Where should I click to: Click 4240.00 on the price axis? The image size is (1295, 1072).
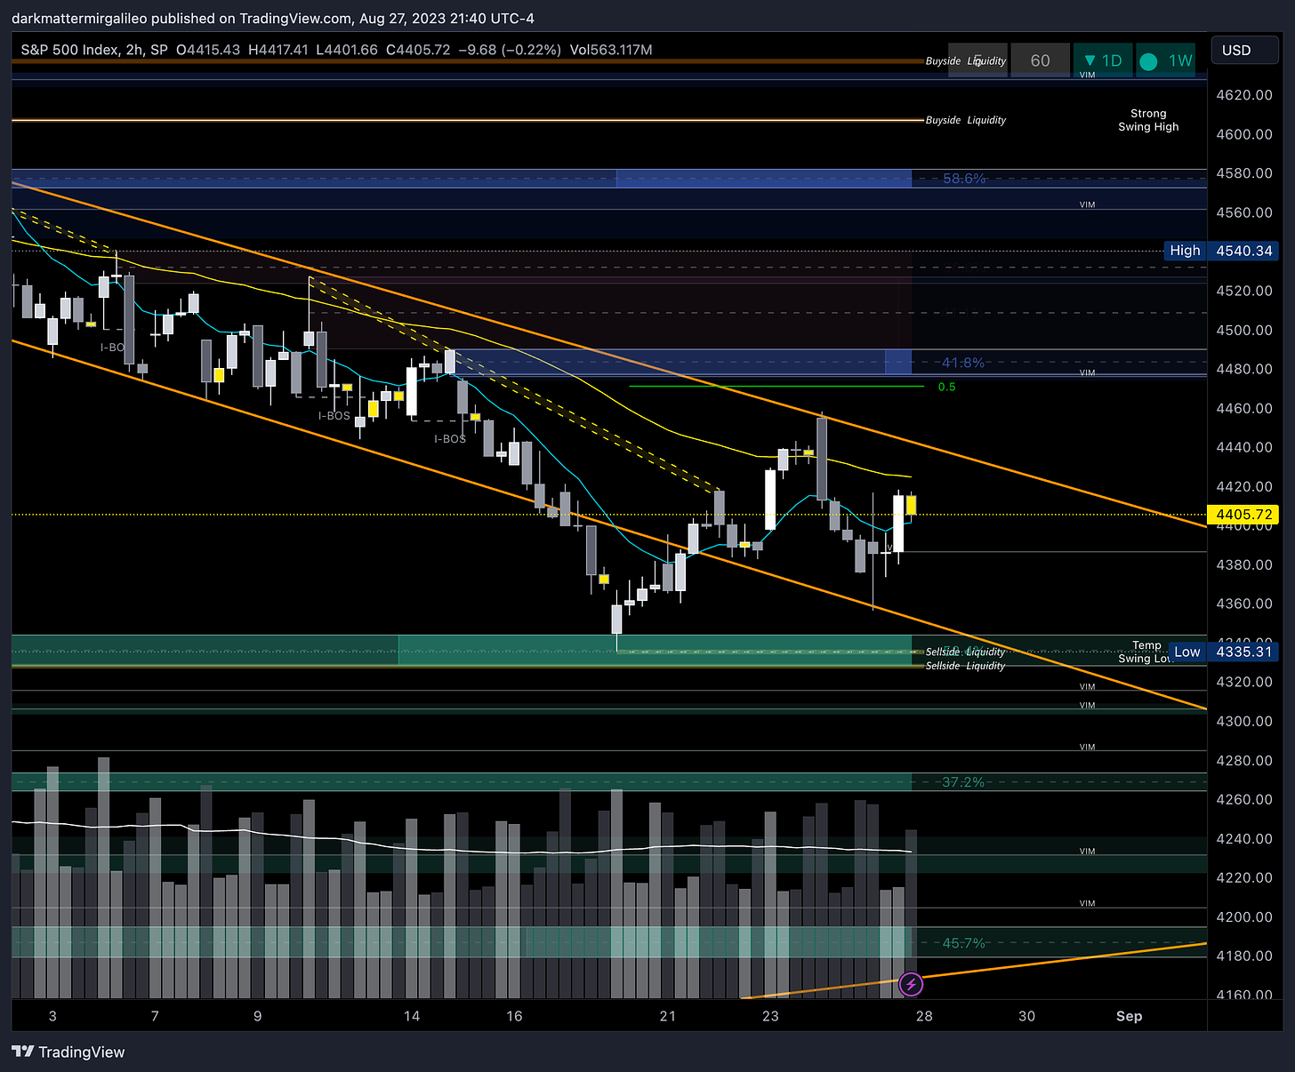point(1243,838)
